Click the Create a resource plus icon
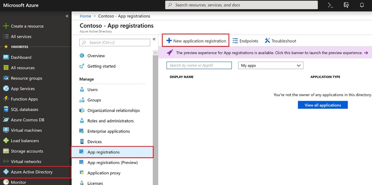This screenshot has width=372, height=185. tap(6, 26)
